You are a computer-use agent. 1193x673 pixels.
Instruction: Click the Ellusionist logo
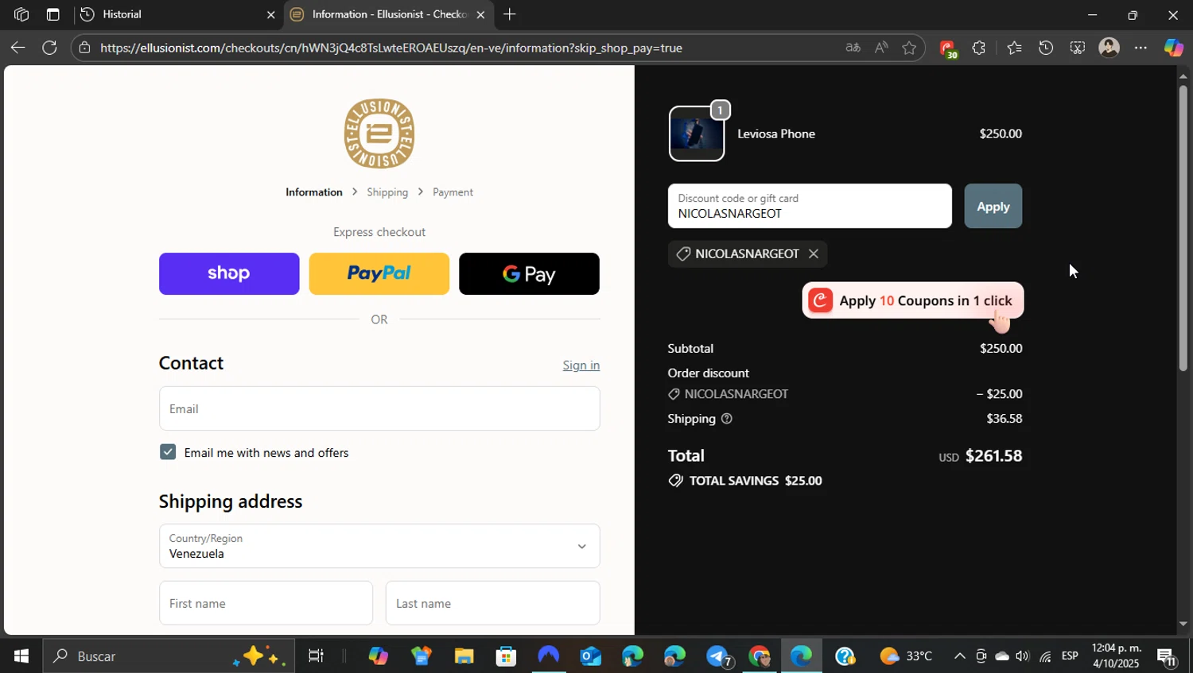(379, 133)
